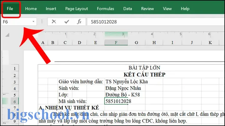Click the "A. NHIỆM VỤ THIẾT KẾ" heading

click(69, 108)
